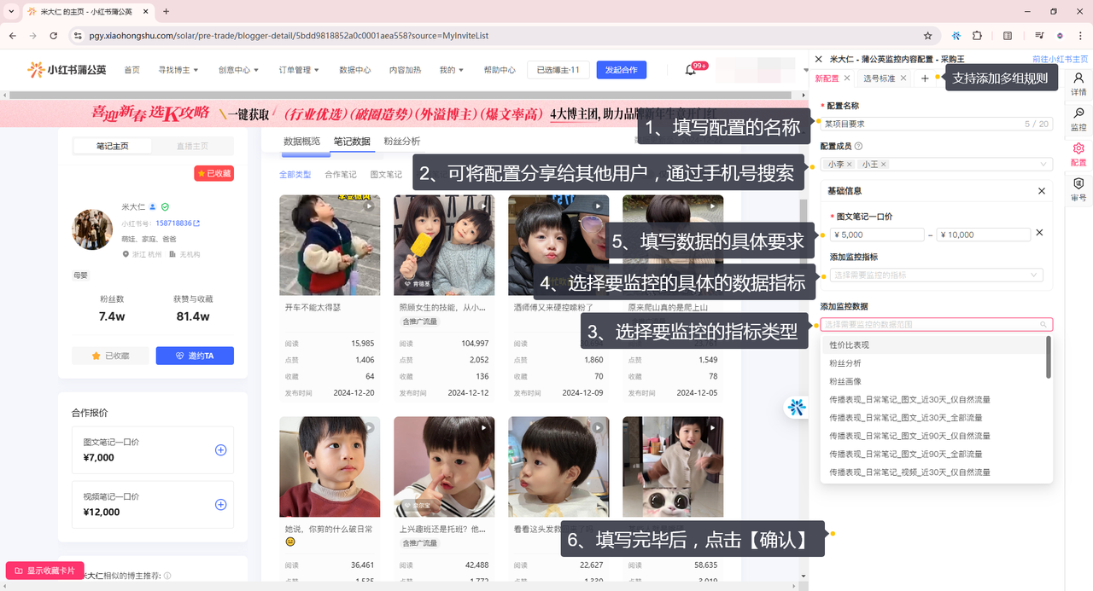Viewport: 1093px width, 591px height.
Task: Open the 详情 sidebar panel icon
Action: point(1078,84)
